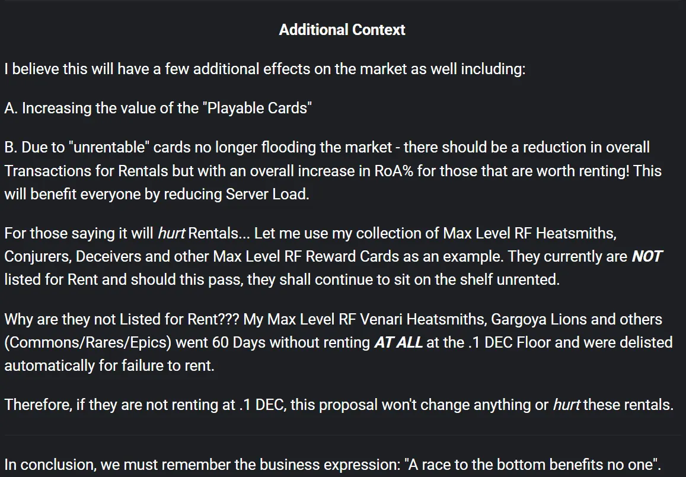686x477 pixels.
Task: Click the quoted phrase "Playable Cards"
Action: coord(257,108)
